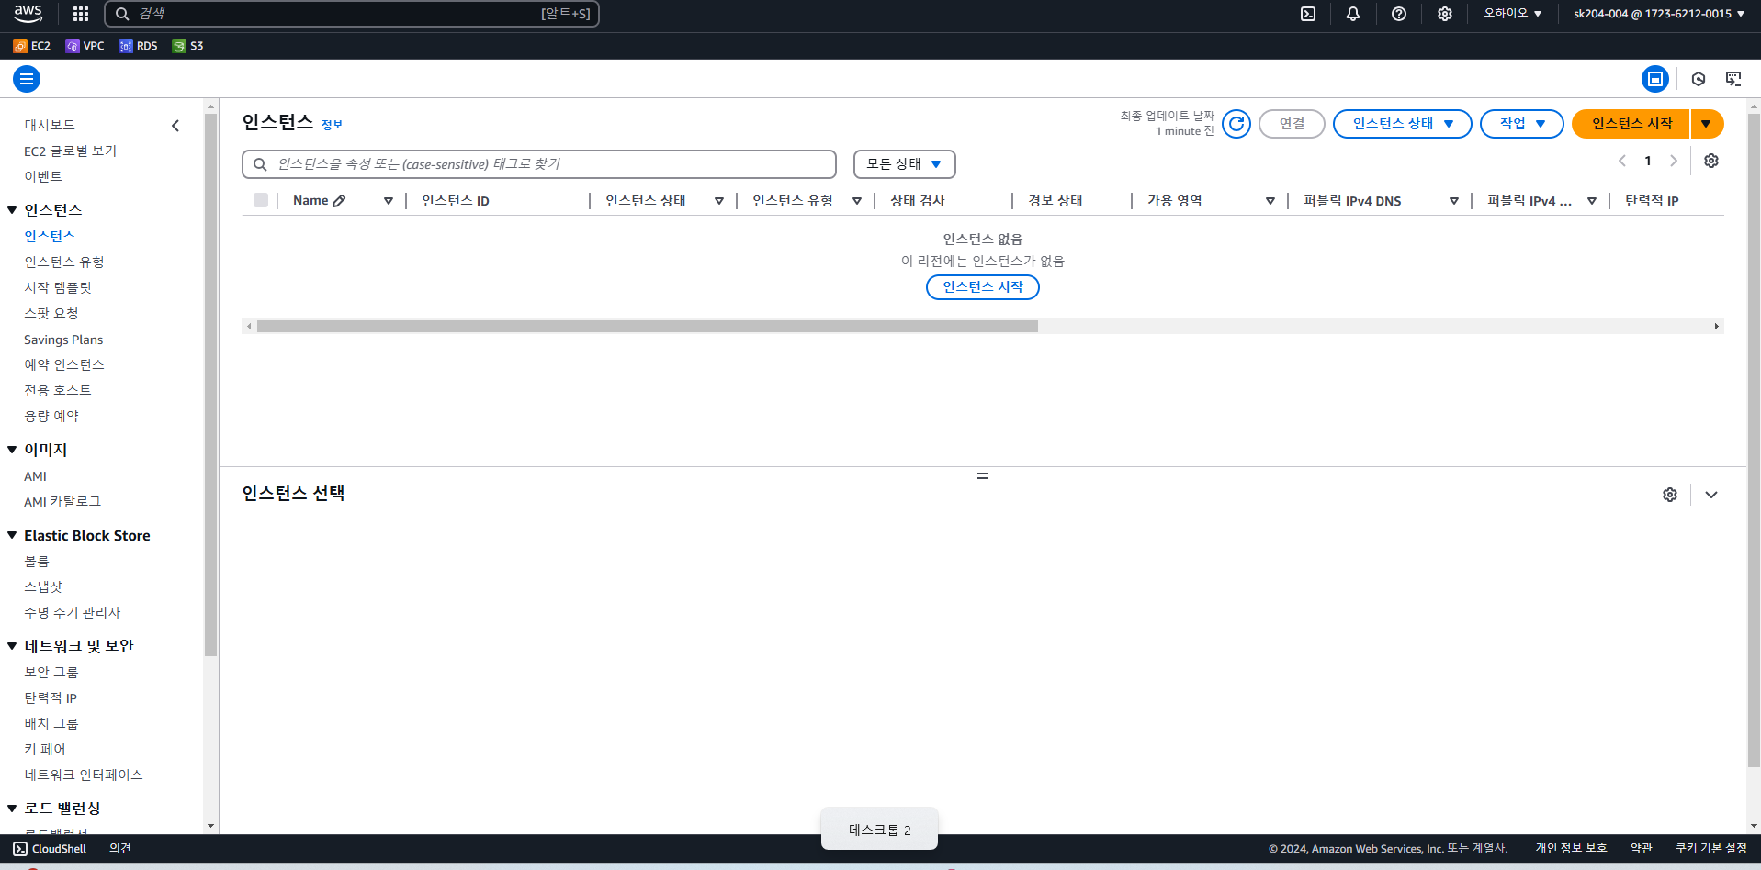Go to next page arrow
1761x870 pixels.
coord(1674,161)
